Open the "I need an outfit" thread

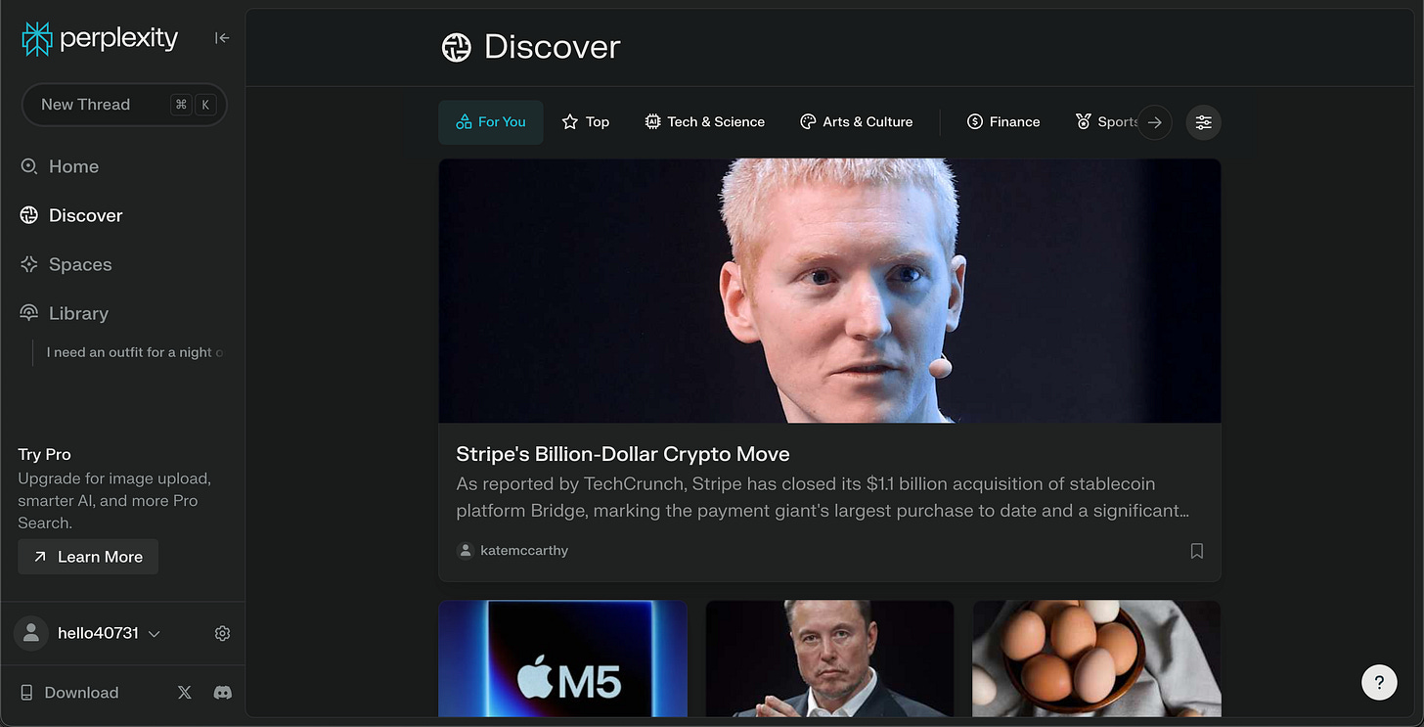click(x=135, y=352)
